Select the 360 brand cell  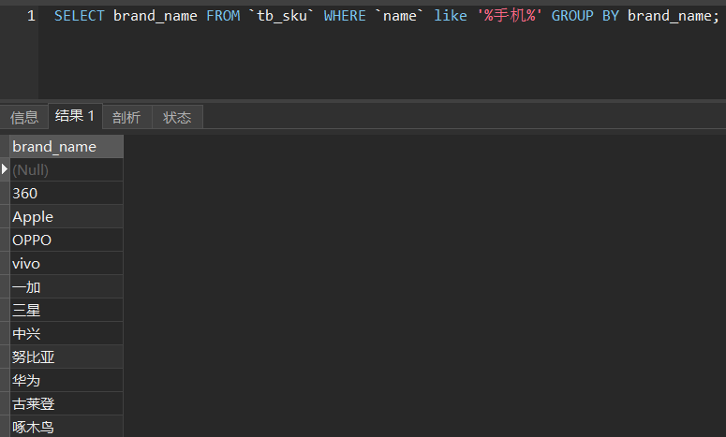tap(67, 194)
